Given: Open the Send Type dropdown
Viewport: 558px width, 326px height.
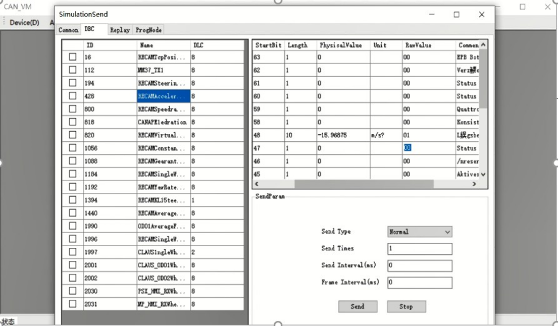Looking at the screenshot, I should pyautogui.click(x=419, y=232).
